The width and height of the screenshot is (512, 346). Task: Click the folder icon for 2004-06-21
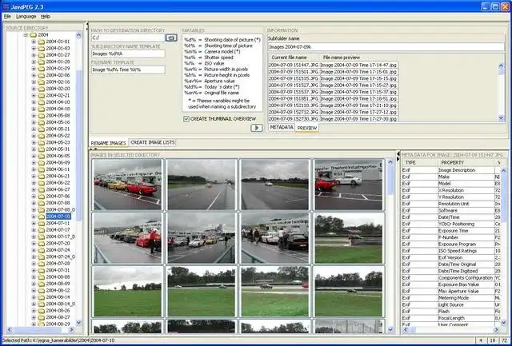pos(41,176)
